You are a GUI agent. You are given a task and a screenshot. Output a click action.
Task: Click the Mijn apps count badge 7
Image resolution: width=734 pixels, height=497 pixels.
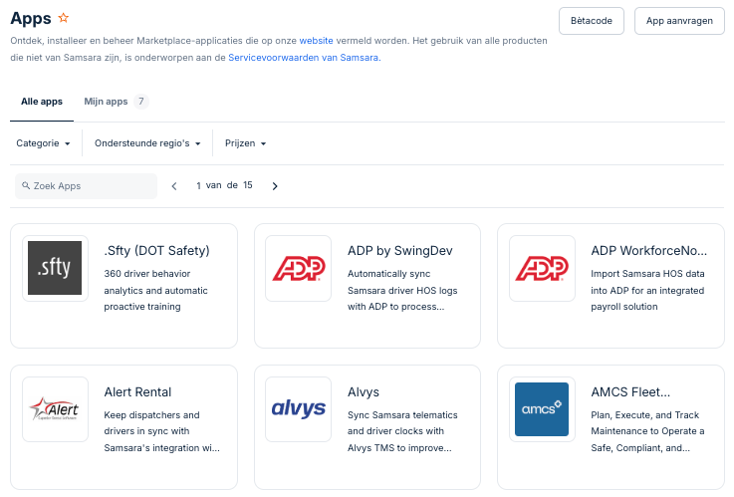(140, 102)
